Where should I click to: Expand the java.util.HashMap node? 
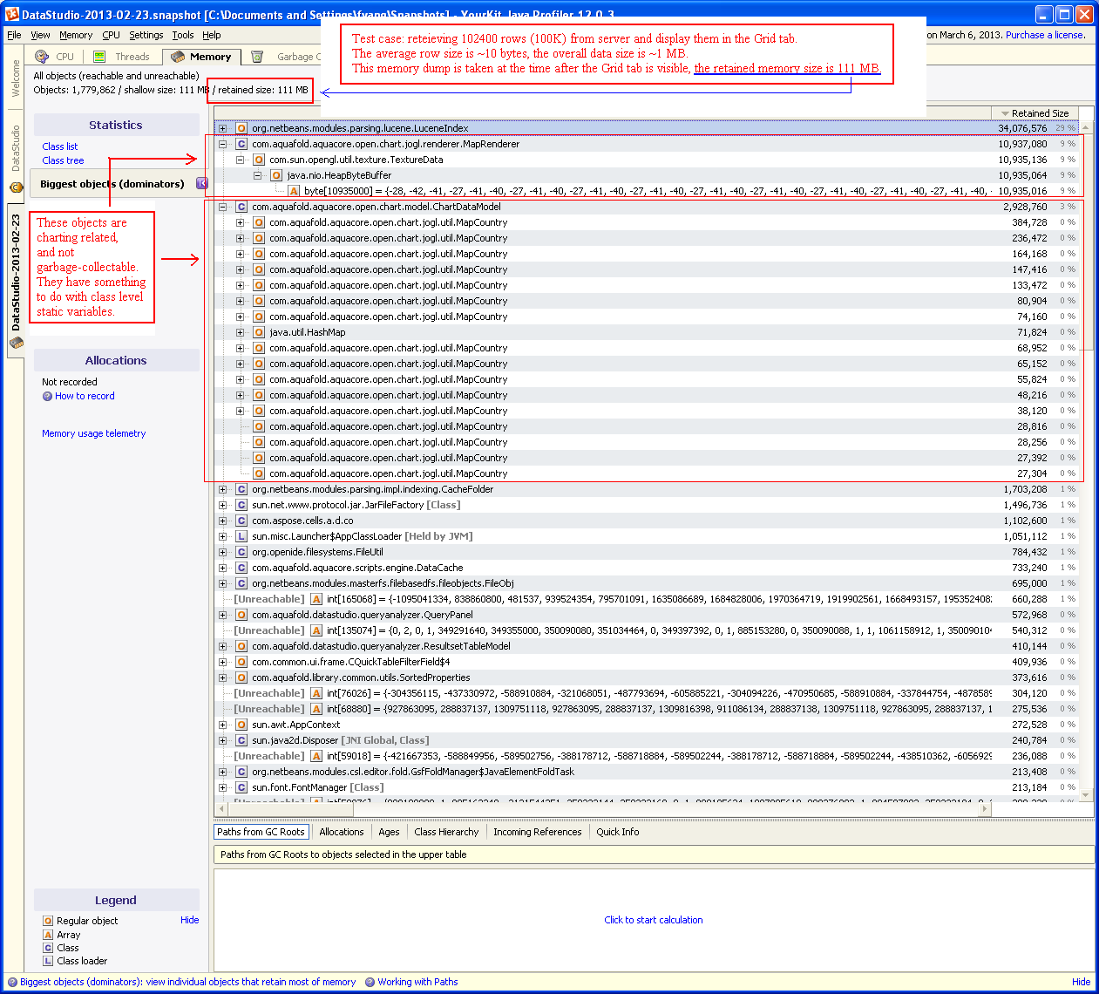click(x=240, y=332)
